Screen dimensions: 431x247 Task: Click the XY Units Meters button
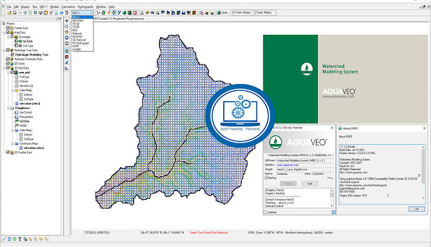tap(242, 13)
